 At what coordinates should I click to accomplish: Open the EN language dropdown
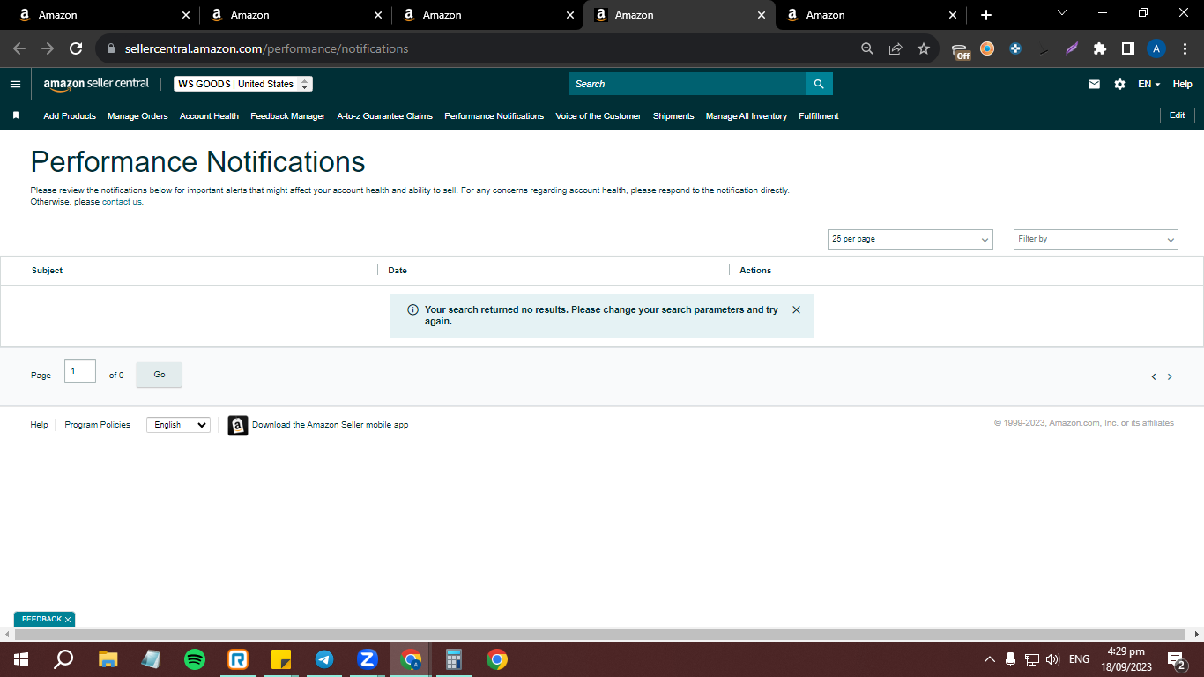[1148, 84]
